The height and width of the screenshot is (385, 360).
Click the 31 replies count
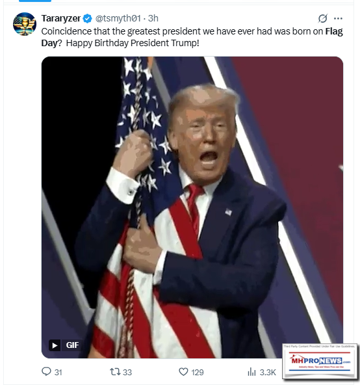coord(58,372)
